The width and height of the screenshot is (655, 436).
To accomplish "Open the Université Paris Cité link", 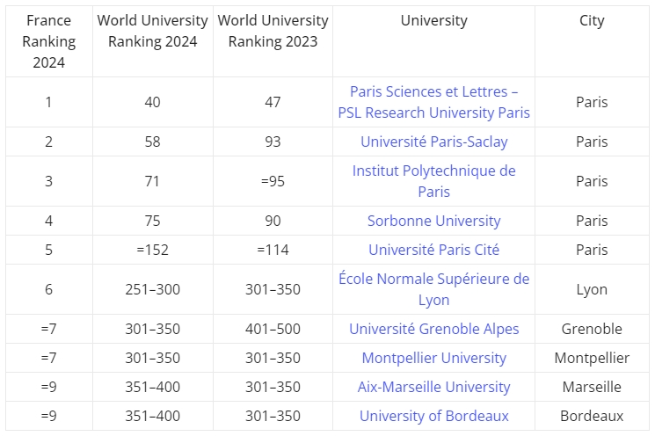I will pyautogui.click(x=433, y=250).
